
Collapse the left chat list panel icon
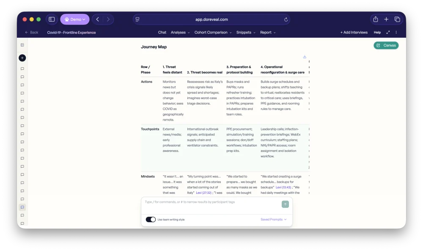[22, 45]
